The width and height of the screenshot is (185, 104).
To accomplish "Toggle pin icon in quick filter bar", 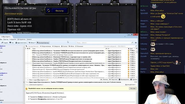I will click(x=27, y=46).
